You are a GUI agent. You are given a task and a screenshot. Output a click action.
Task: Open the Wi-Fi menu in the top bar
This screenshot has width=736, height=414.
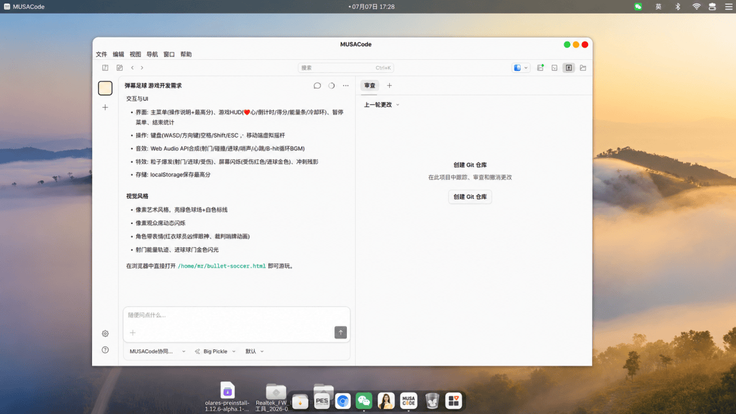[696, 7]
